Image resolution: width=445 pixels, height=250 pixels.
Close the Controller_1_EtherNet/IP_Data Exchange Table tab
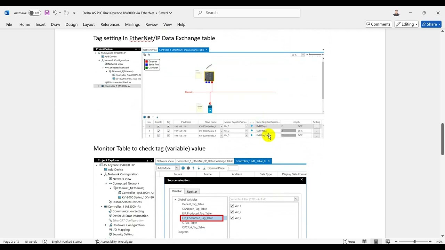click(x=207, y=50)
